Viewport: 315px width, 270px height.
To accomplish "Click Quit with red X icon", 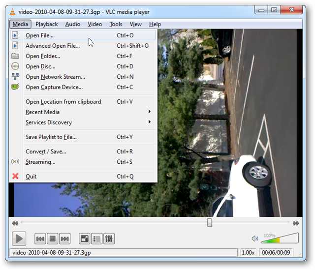I will pos(31,177).
